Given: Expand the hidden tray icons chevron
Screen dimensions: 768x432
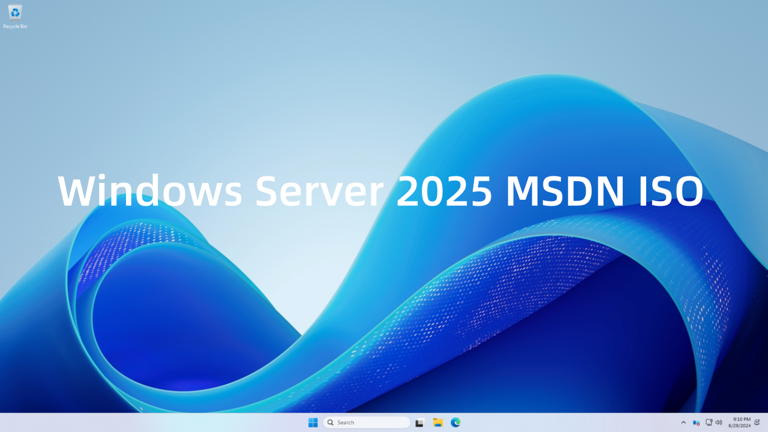Looking at the screenshot, I should point(683,422).
